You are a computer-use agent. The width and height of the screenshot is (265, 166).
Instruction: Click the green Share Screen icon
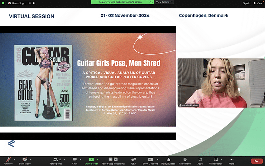(x=91, y=159)
